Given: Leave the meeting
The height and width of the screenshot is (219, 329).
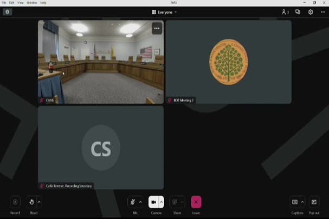Looking at the screenshot, I should click(x=196, y=202).
